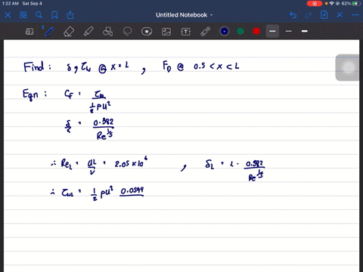
Task: Select the thick stroke thickness
Action: click(x=305, y=31)
